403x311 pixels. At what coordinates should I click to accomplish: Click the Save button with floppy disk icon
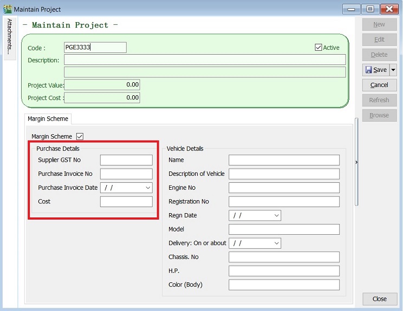[x=375, y=70]
